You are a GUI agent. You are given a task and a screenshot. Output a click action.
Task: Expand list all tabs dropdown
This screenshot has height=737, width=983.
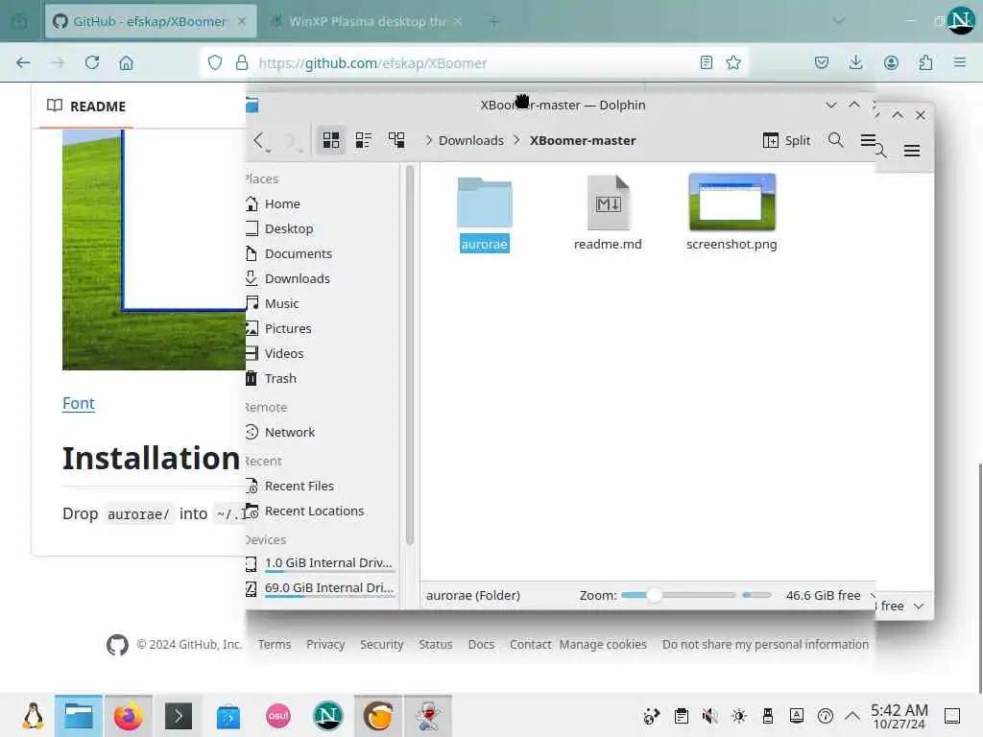point(838,21)
